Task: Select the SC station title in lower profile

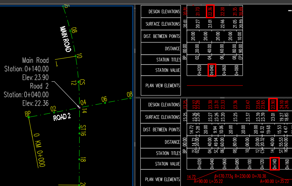Action: (x=216, y=151)
